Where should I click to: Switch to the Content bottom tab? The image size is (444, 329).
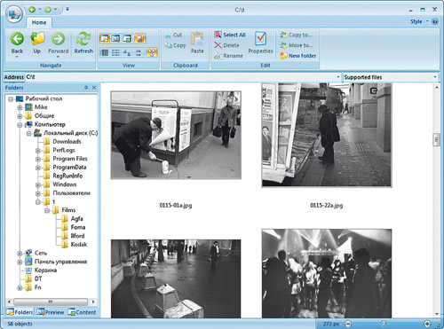point(82,312)
